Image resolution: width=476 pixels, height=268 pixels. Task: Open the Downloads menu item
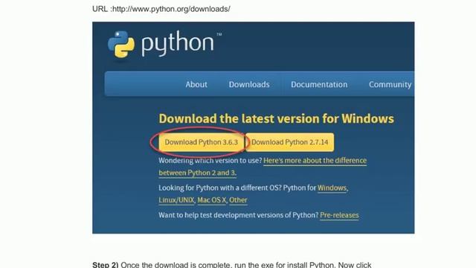pyautogui.click(x=249, y=84)
